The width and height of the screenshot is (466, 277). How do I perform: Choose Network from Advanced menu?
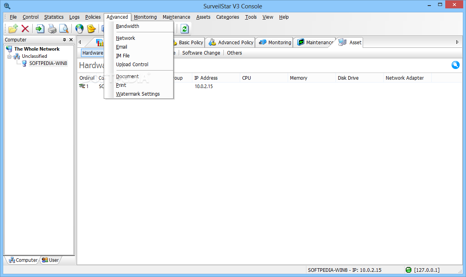pos(139,38)
